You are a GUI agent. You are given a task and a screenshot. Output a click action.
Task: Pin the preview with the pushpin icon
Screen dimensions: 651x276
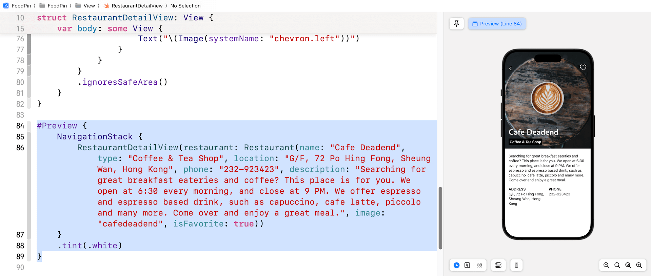[x=456, y=24]
